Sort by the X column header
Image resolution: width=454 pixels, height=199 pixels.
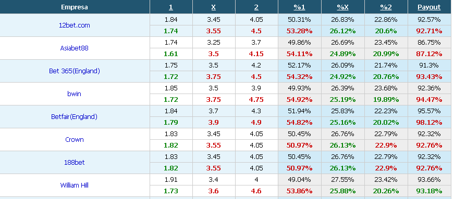pos(213,7)
